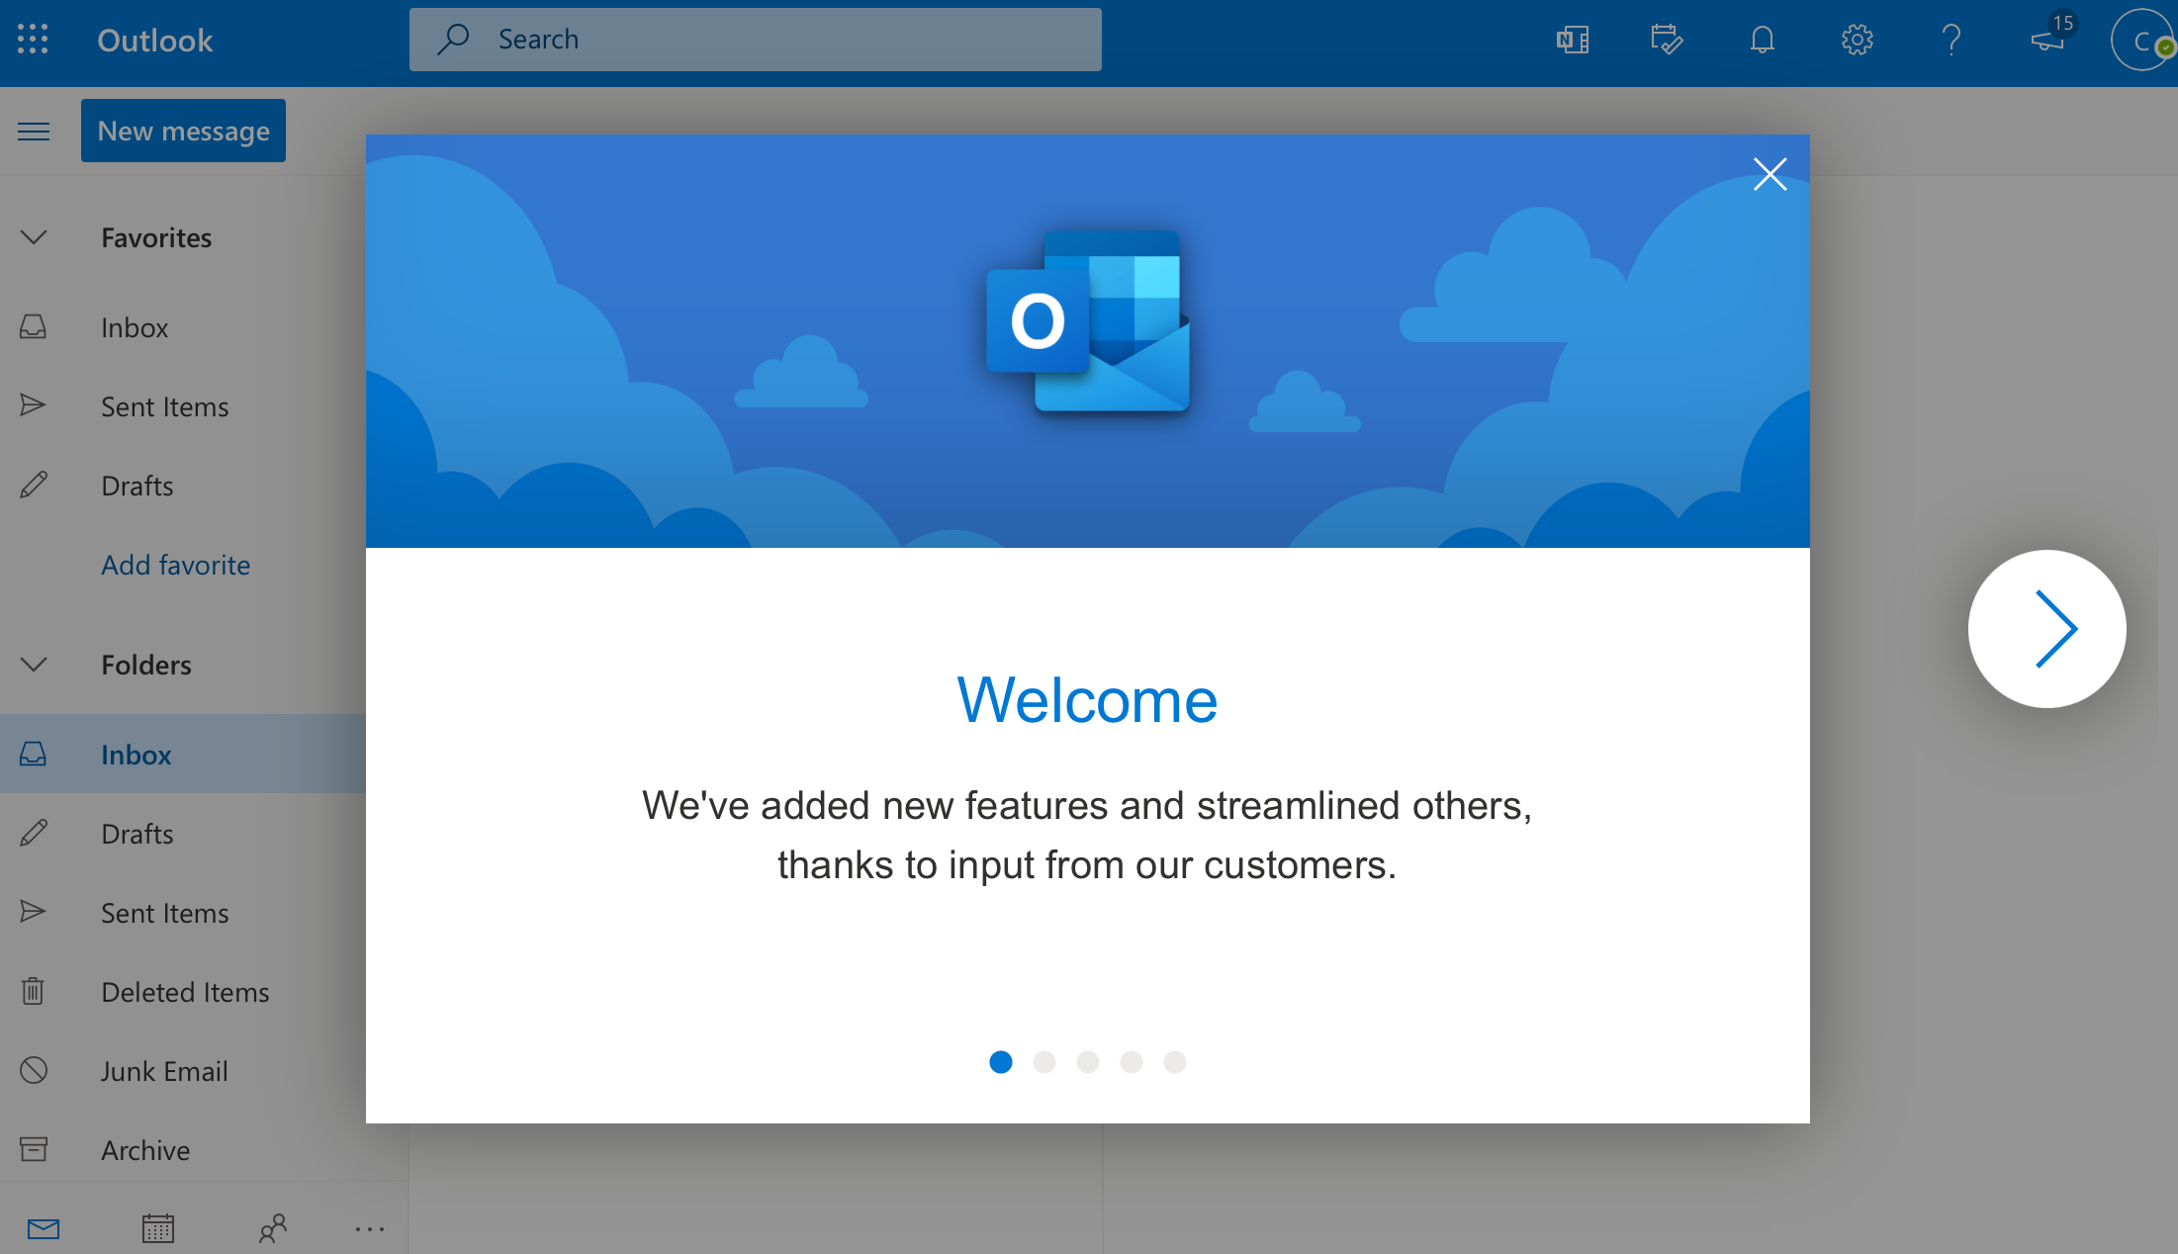This screenshot has height=1254, width=2178.
Task: Open the Deleted Items folder
Action: [185, 992]
